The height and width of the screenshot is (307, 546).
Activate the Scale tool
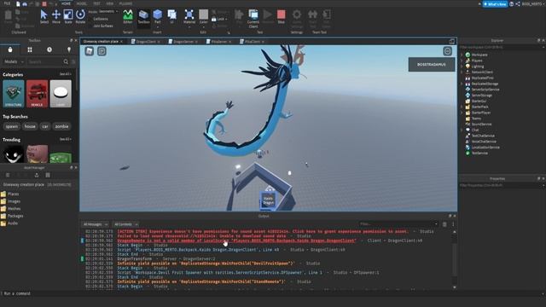[x=68, y=16]
